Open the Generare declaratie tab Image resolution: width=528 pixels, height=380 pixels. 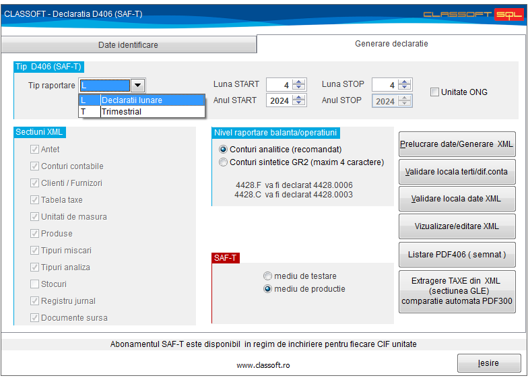click(x=391, y=43)
